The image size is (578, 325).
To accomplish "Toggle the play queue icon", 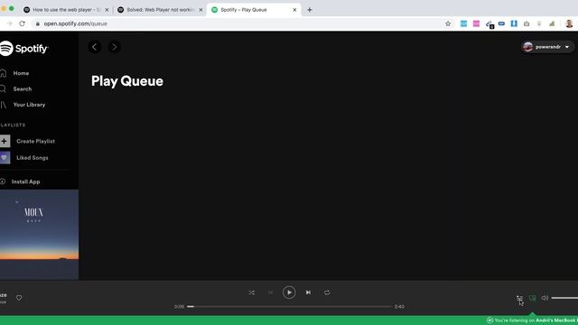I will pos(519,298).
